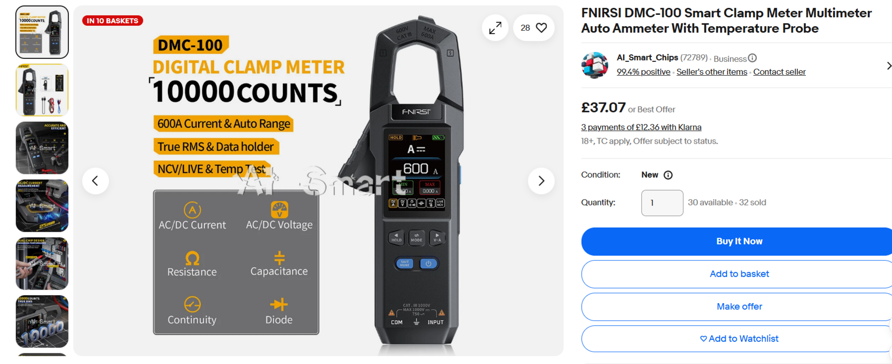Select fifth thumbnail about dual-chip design
This screenshot has height=364, width=892.
(42, 264)
